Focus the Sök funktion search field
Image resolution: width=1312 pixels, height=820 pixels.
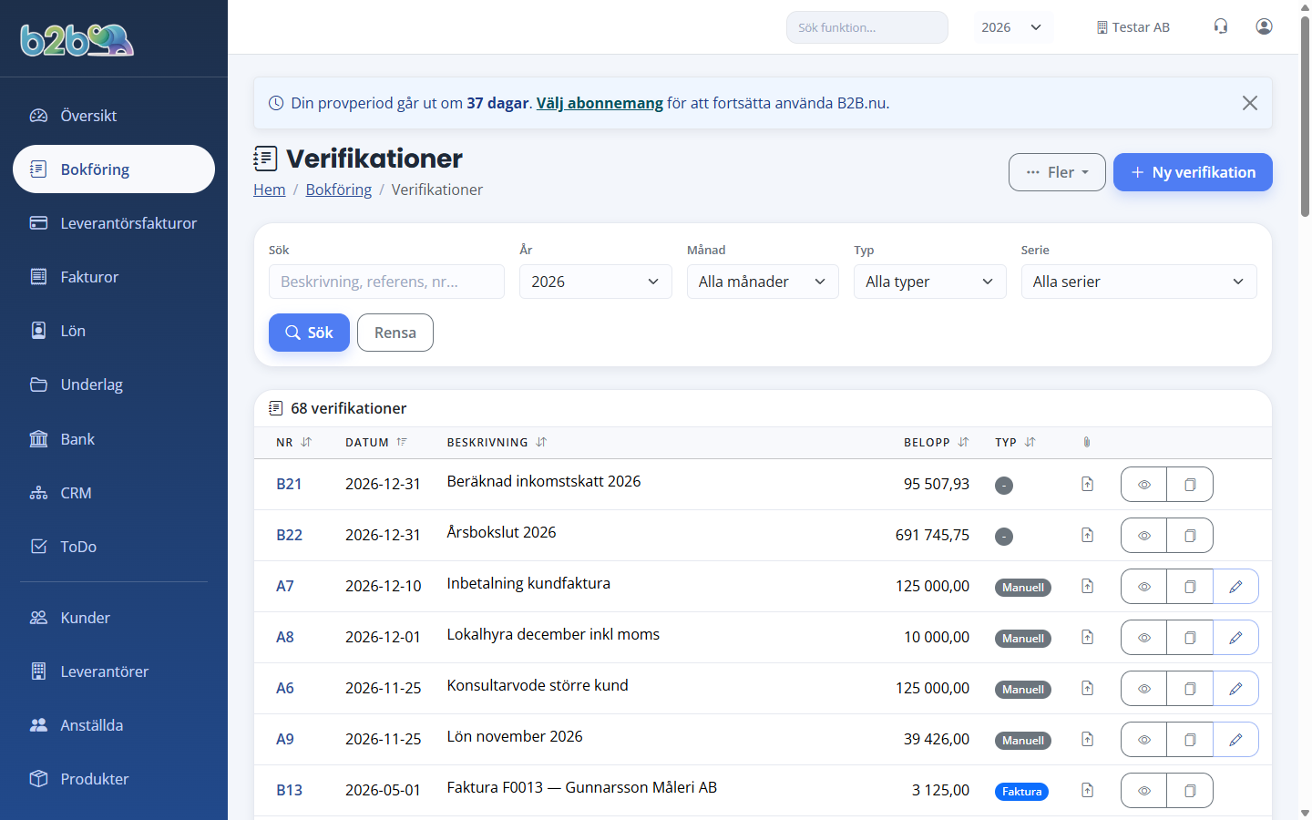[867, 27]
